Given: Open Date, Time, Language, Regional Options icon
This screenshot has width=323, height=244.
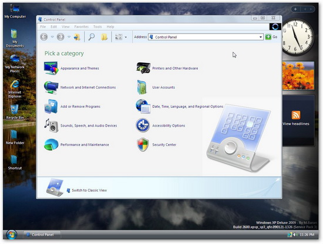Looking at the screenshot, I should point(143,106).
